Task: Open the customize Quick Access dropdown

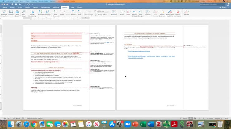Action: [32, 5]
